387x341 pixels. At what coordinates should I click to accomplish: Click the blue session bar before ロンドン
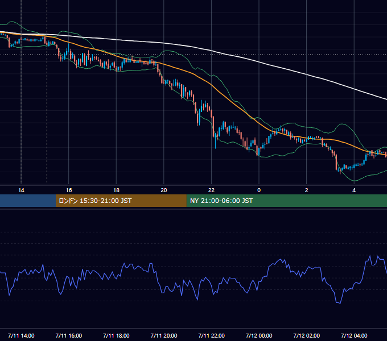pyautogui.click(x=28, y=201)
